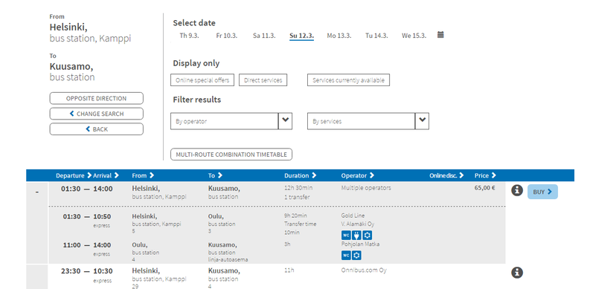The width and height of the screenshot is (610, 289).
Task: Toggle Online special offers filter
Action: click(202, 80)
